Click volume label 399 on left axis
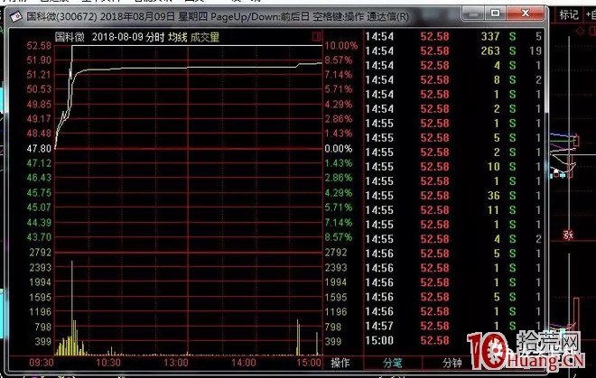 coord(42,341)
